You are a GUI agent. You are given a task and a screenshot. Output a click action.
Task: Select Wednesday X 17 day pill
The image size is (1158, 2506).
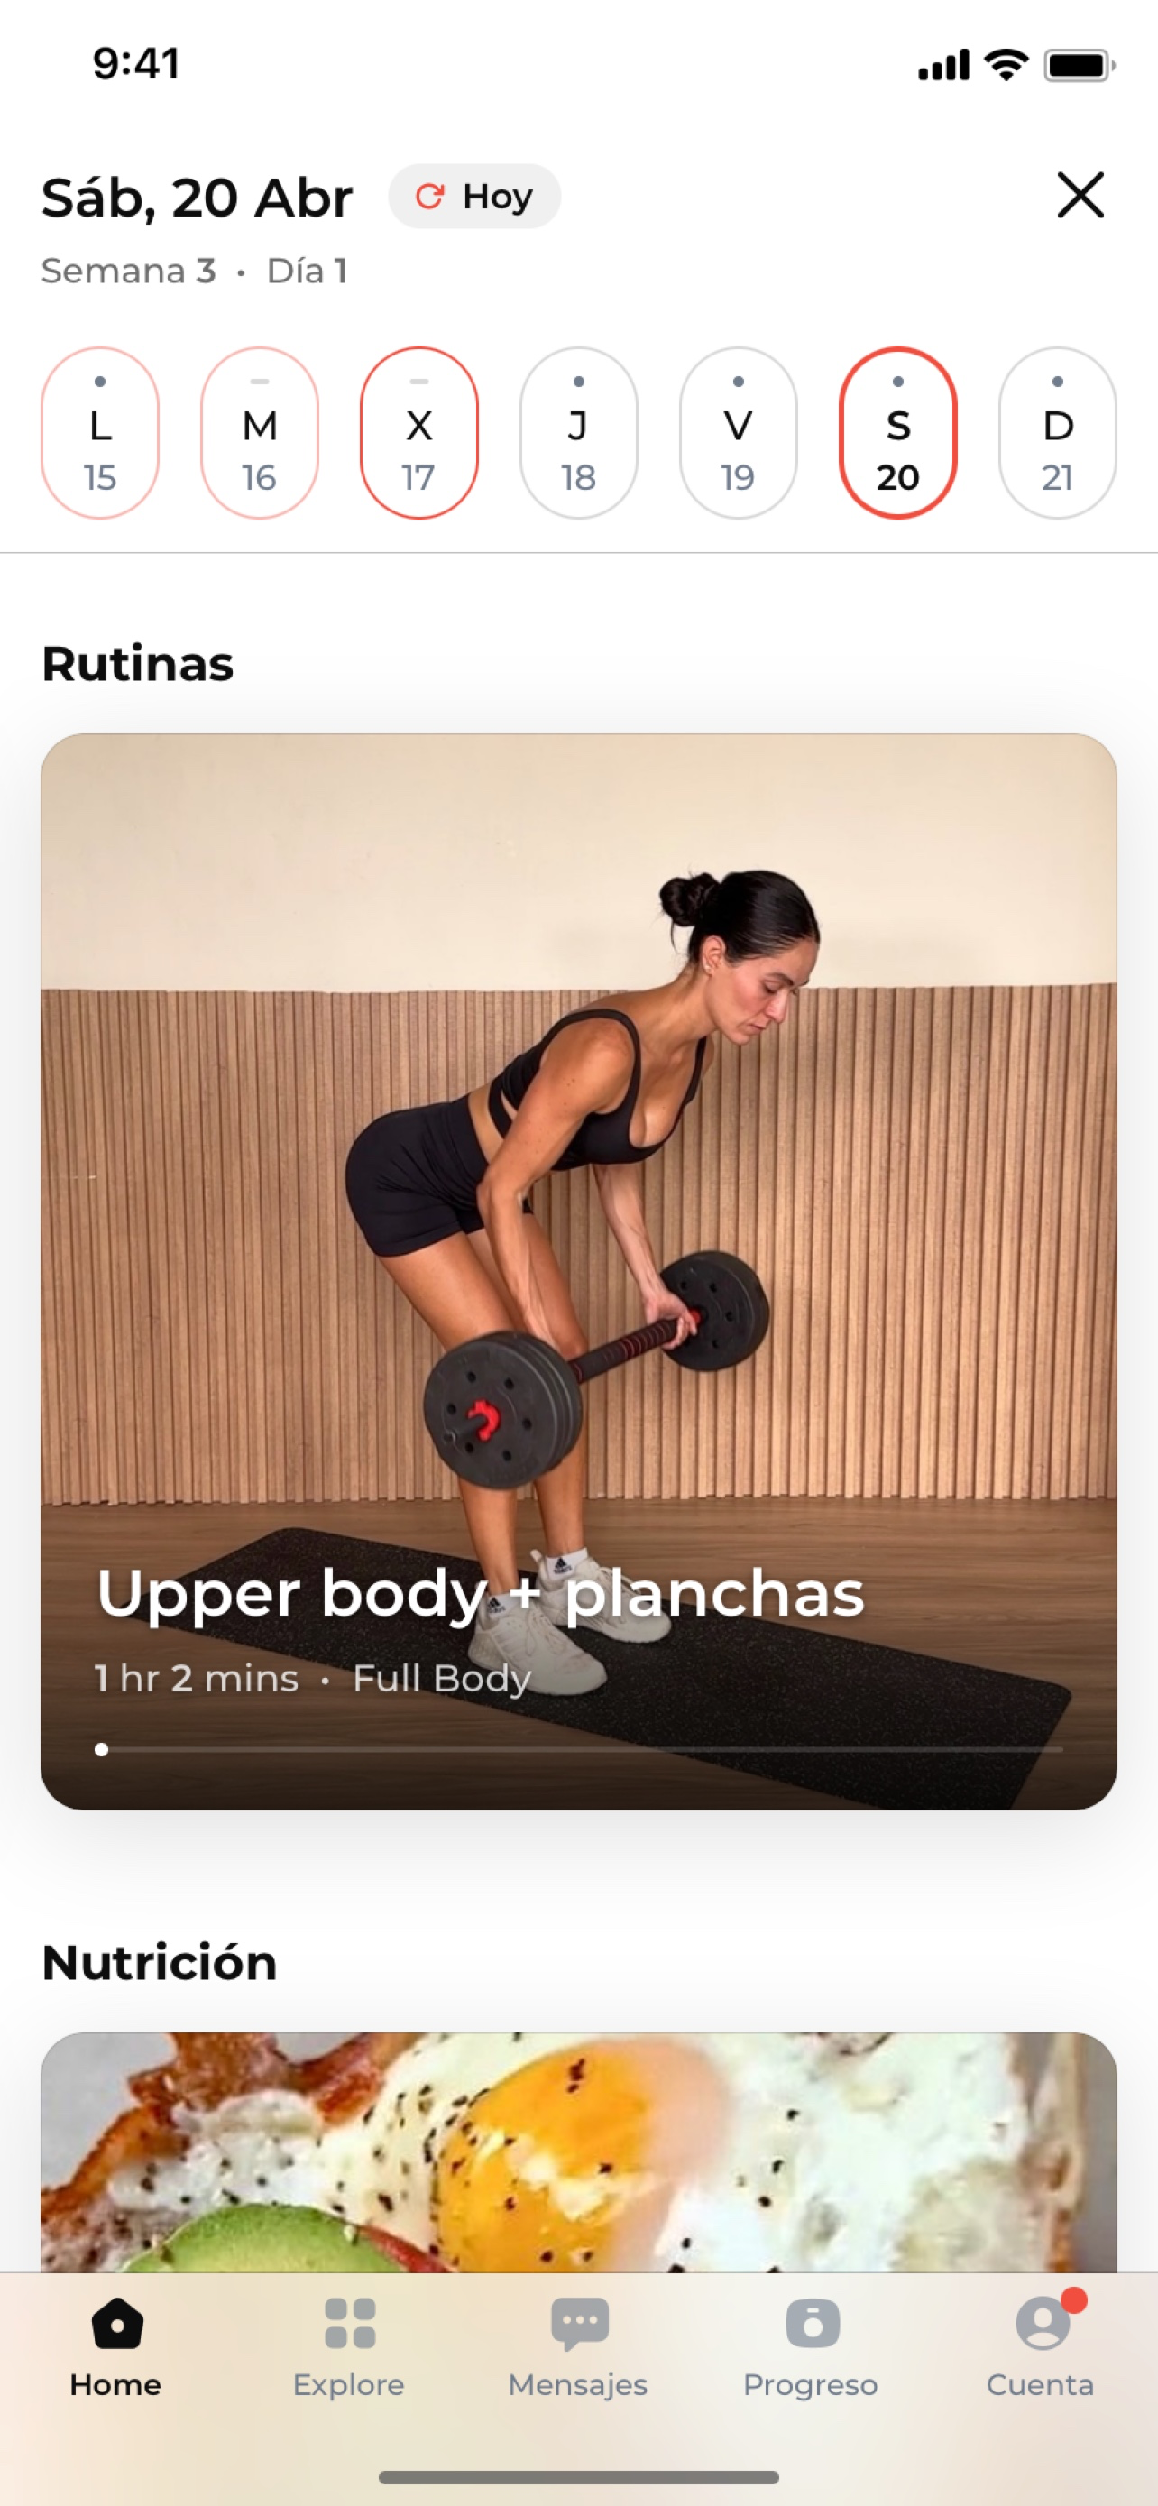419,433
